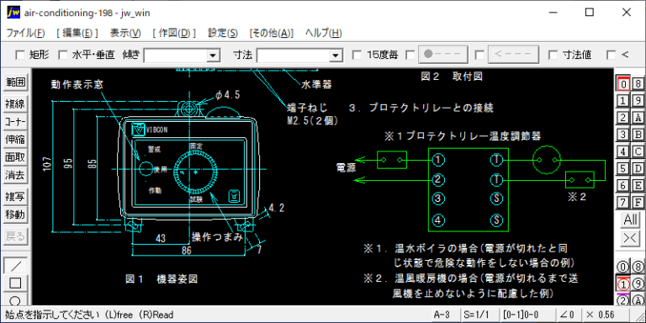
Task: Select the 移動 (move) tool
Action: point(16,214)
